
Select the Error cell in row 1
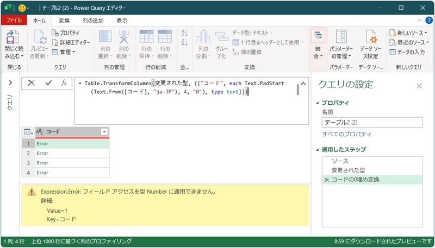click(72, 144)
